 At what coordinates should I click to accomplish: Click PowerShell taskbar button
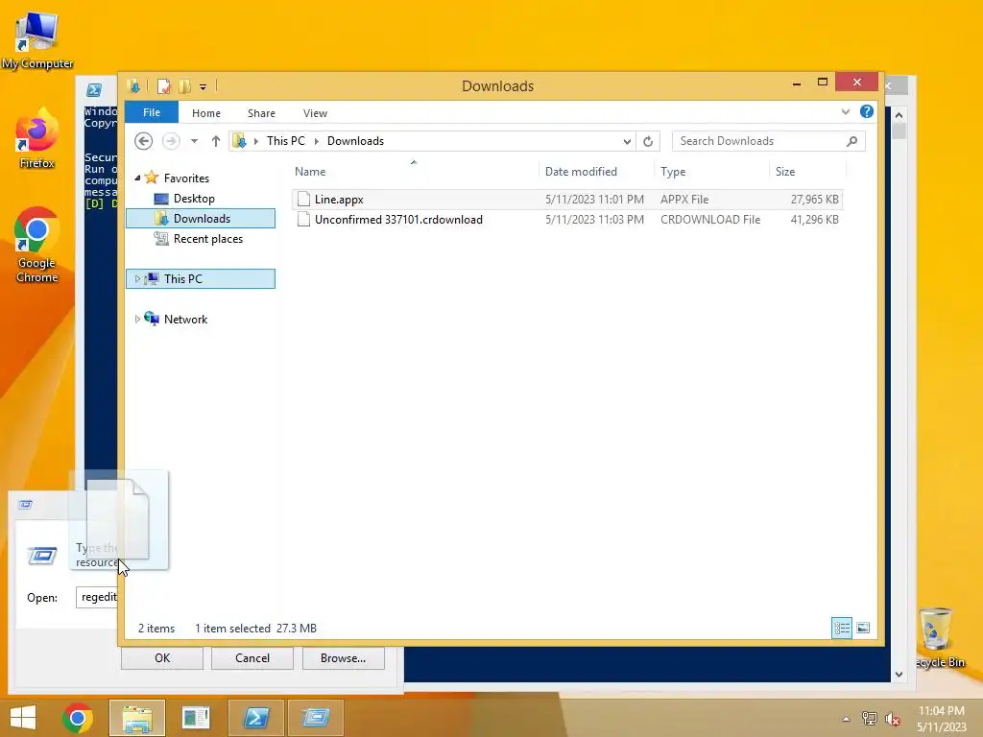[x=255, y=718]
